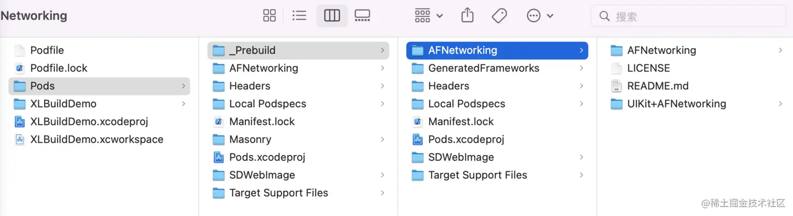The height and width of the screenshot is (216, 793).
Task: Select 'Podfile' file name text
Action: [x=47, y=50]
